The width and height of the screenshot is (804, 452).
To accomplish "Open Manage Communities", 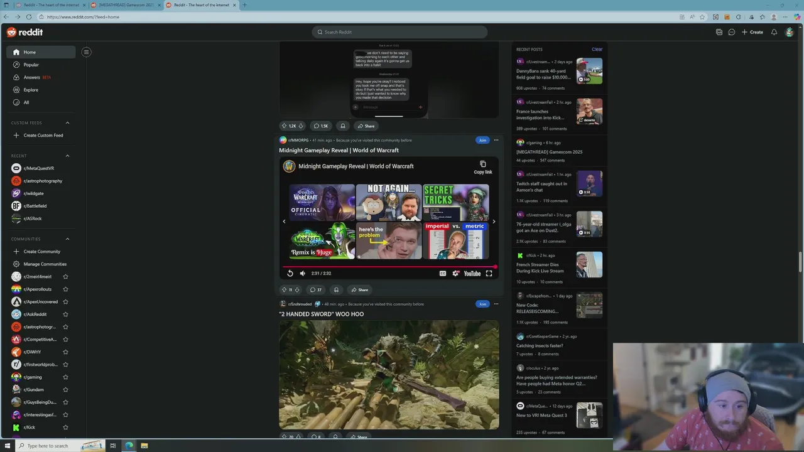I will 41,264.
